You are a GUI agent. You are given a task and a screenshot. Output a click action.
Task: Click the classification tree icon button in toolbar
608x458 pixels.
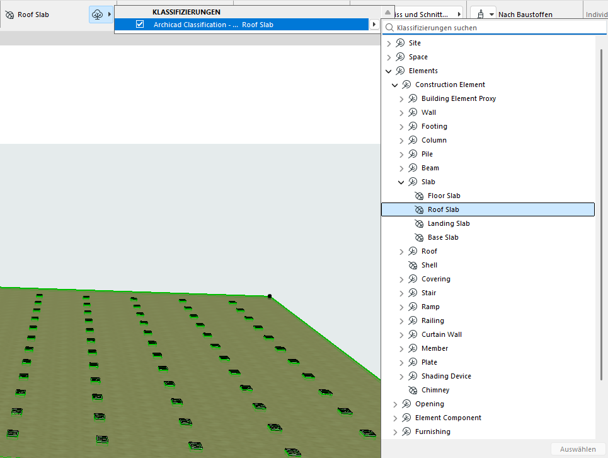[96, 15]
